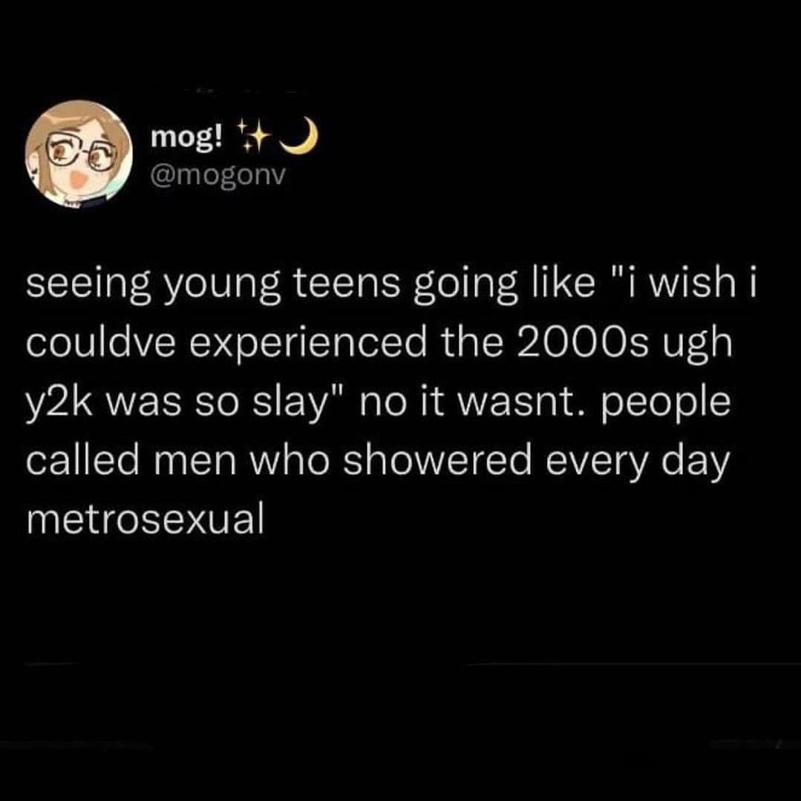Open the anime avatar profile picture
The width and height of the screenshot is (801, 801).
79,153
